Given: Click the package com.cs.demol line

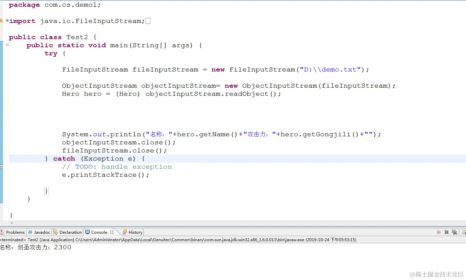Looking at the screenshot, I should 55,5.
